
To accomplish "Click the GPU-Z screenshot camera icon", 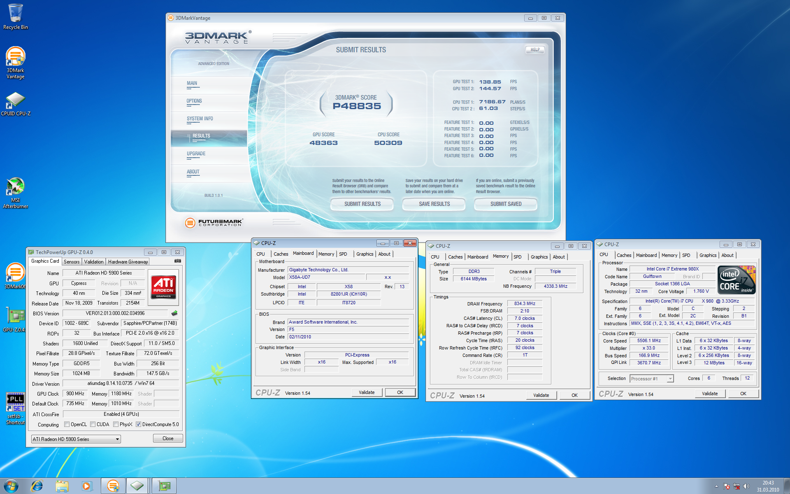I will click(x=177, y=261).
